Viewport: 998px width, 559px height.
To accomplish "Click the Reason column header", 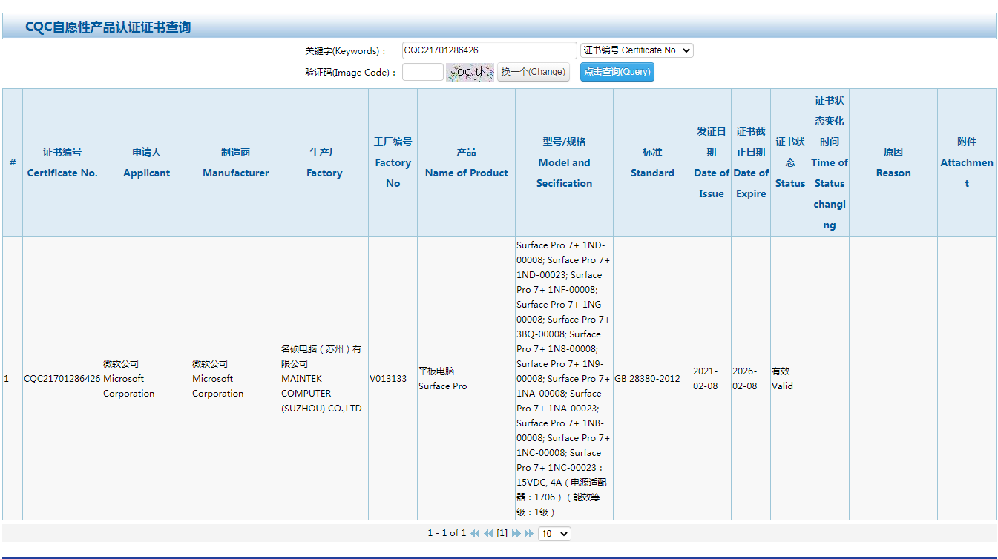I will (893, 162).
